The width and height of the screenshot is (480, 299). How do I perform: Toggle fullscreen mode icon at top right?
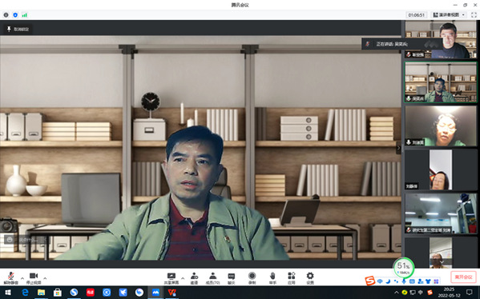[474, 15]
